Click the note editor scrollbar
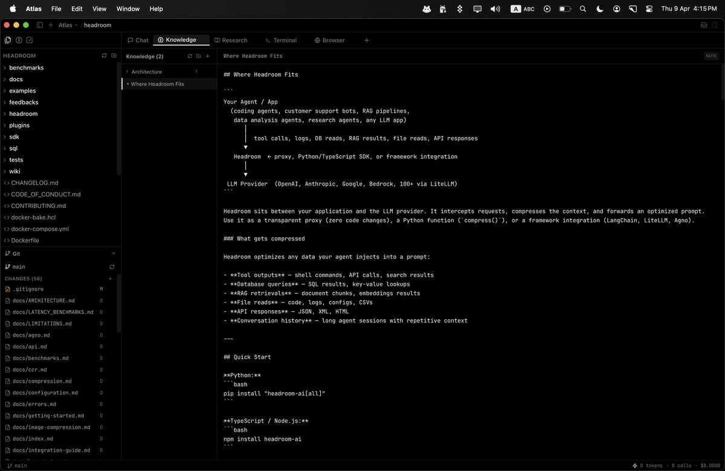725x471 pixels. coord(722,82)
